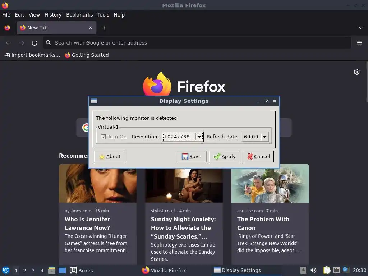Switch to workspace 4
Image resolution: width=368 pixels, height=276 pixels.
[42, 271]
